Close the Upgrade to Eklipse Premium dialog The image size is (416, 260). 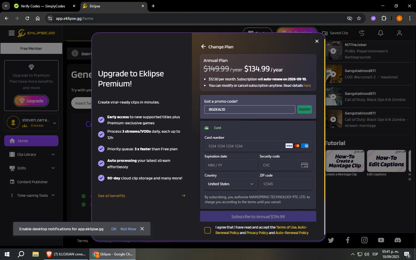[317, 41]
